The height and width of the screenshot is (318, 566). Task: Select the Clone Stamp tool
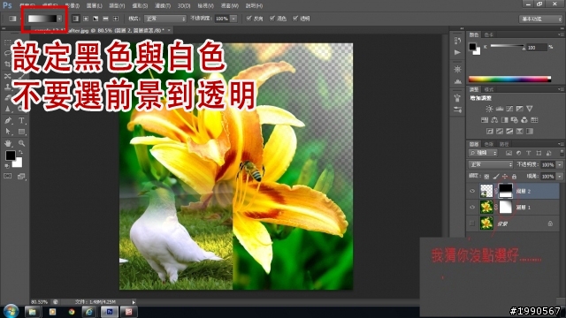pos(8,87)
